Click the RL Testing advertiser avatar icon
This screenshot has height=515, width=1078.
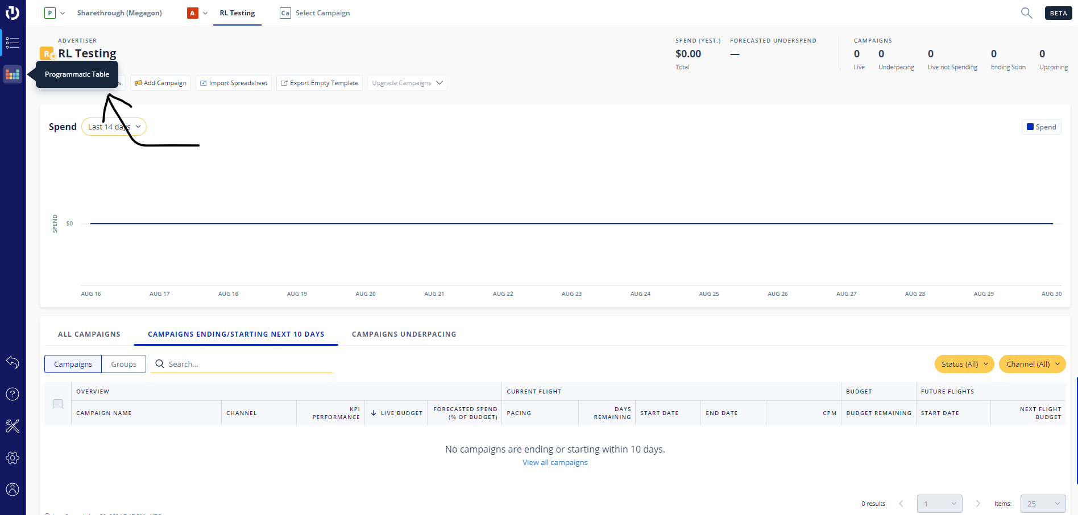48,54
